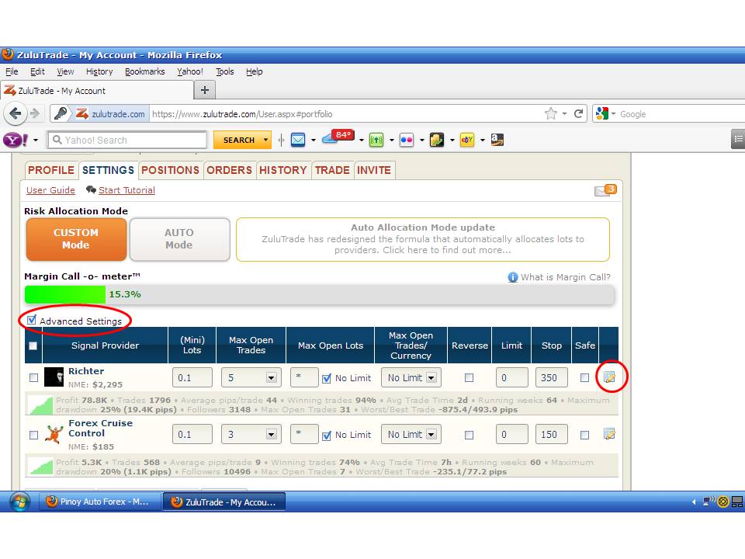745x559 pixels.
Task: Toggle the Advanced Settings checkbox
Action: point(32,320)
